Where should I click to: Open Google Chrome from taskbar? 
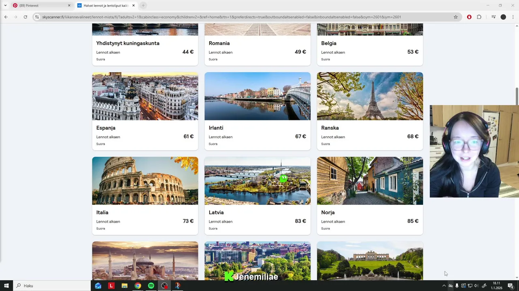(138, 286)
